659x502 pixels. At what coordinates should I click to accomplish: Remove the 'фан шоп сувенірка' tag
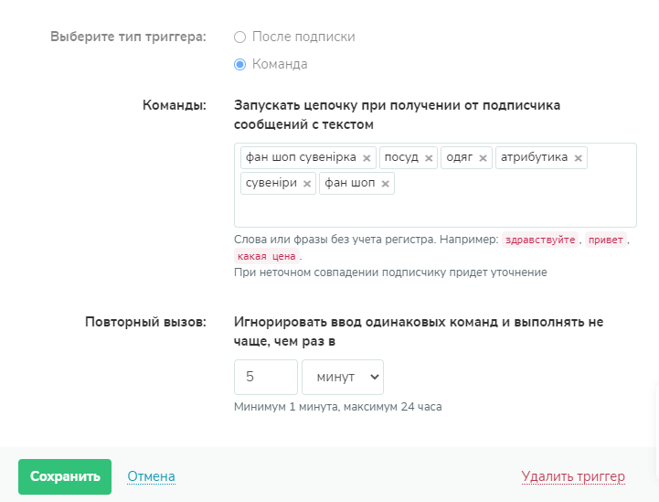[x=367, y=158]
